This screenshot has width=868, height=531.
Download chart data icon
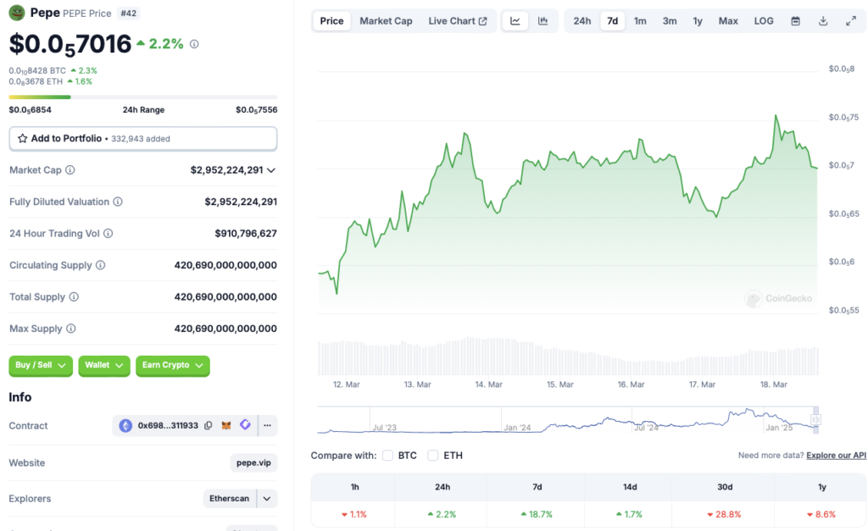pos(823,21)
